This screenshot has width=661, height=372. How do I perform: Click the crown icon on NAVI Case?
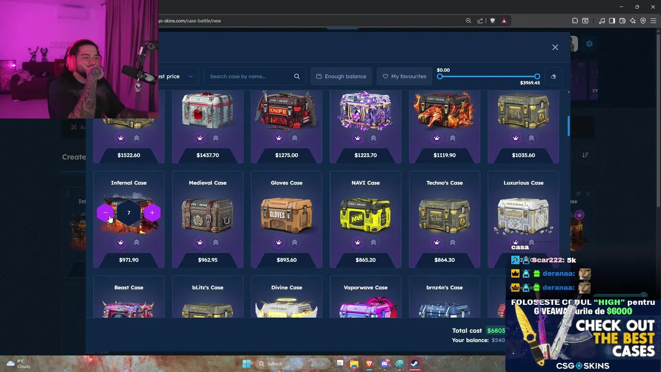358,242
